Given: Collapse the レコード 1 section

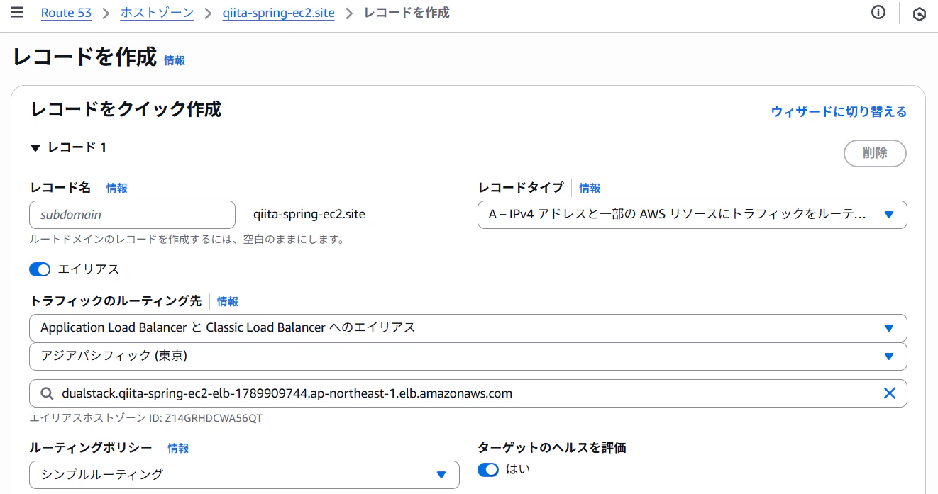Looking at the screenshot, I should pyautogui.click(x=35, y=148).
